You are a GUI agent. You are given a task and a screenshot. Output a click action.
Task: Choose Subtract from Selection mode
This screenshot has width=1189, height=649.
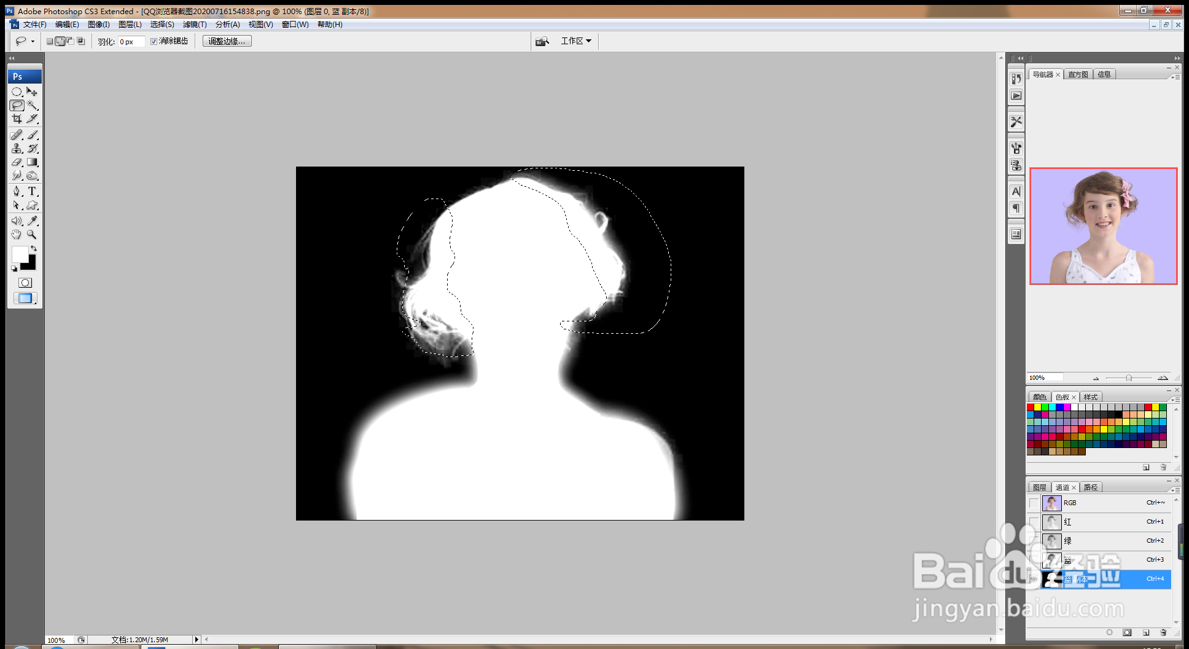pos(70,41)
